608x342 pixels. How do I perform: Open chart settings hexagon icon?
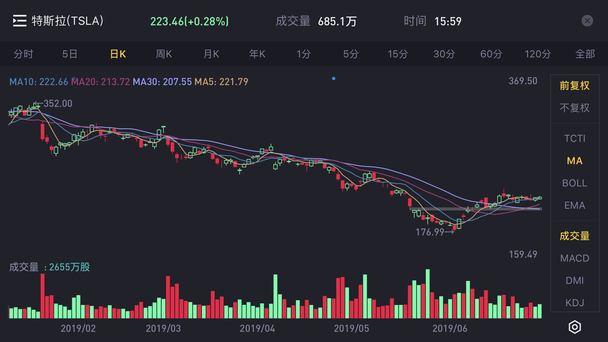575,327
